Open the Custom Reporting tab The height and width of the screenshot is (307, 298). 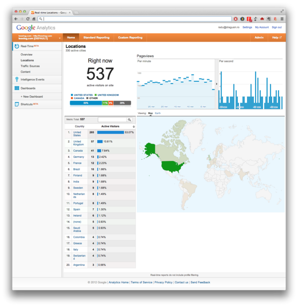tap(130, 37)
